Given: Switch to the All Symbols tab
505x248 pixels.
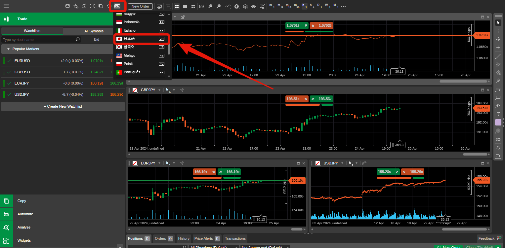Looking at the screenshot, I should [x=94, y=31].
